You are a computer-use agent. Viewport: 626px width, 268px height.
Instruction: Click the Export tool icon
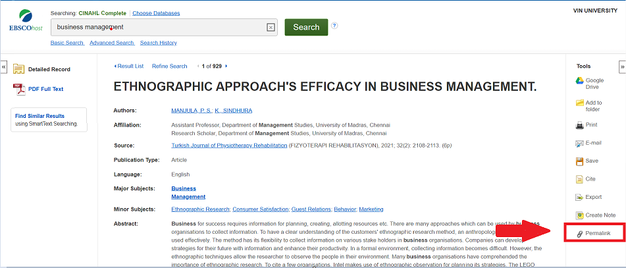point(580,197)
